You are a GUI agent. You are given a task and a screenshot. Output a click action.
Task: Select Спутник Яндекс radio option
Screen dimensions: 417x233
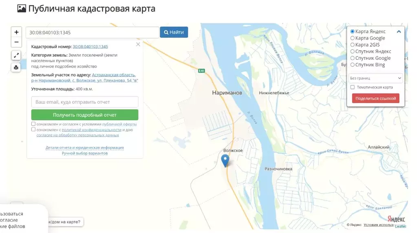pos(352,52)
